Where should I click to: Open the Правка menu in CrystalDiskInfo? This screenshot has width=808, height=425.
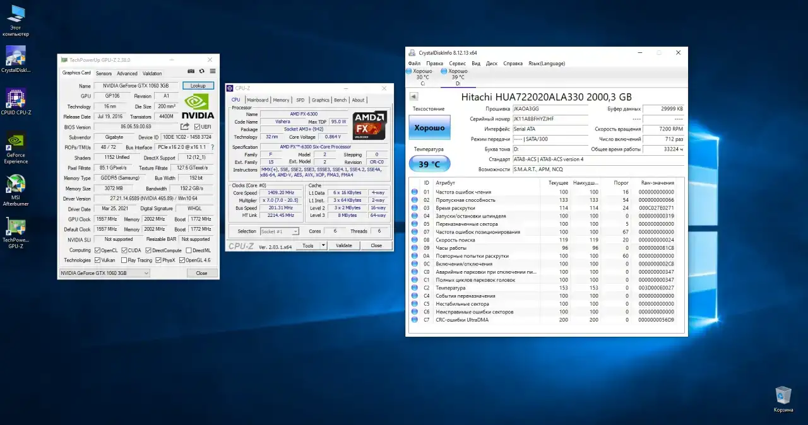[435, 63]
